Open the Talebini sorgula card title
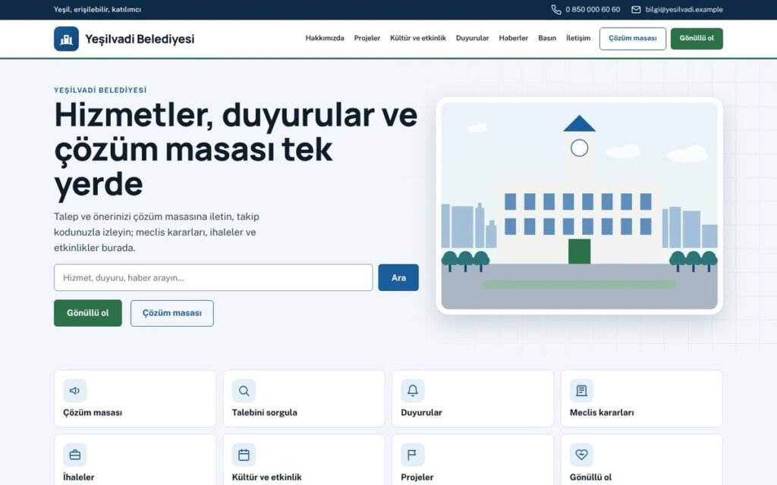Viewport: 777px width, 485px height. tap(265, 413)
